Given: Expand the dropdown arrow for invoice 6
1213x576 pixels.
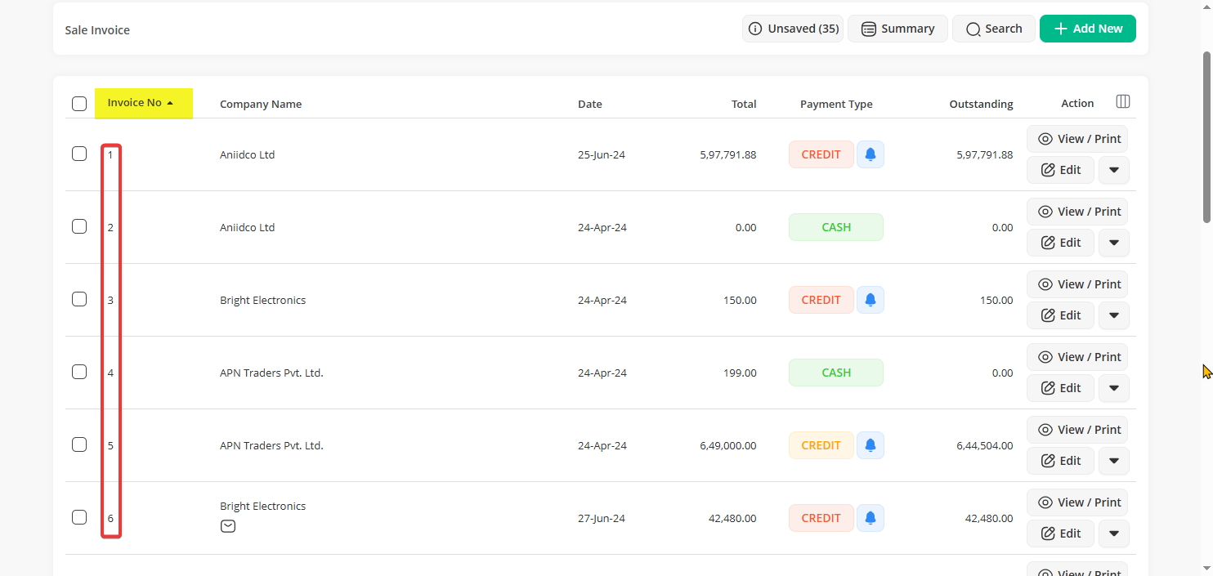Looking at the screenshot, I should [x=1113, y=534].
